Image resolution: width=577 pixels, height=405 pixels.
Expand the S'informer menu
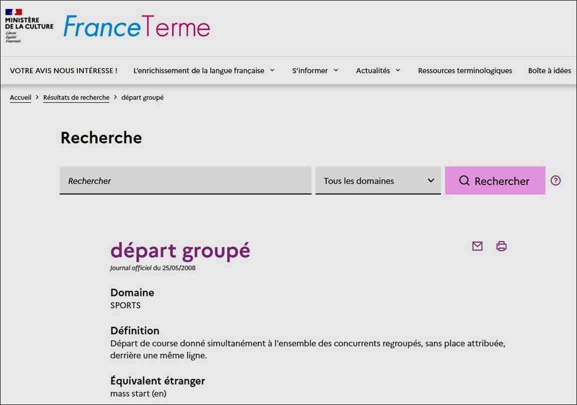pyautogui.click(x=315, y=70)
